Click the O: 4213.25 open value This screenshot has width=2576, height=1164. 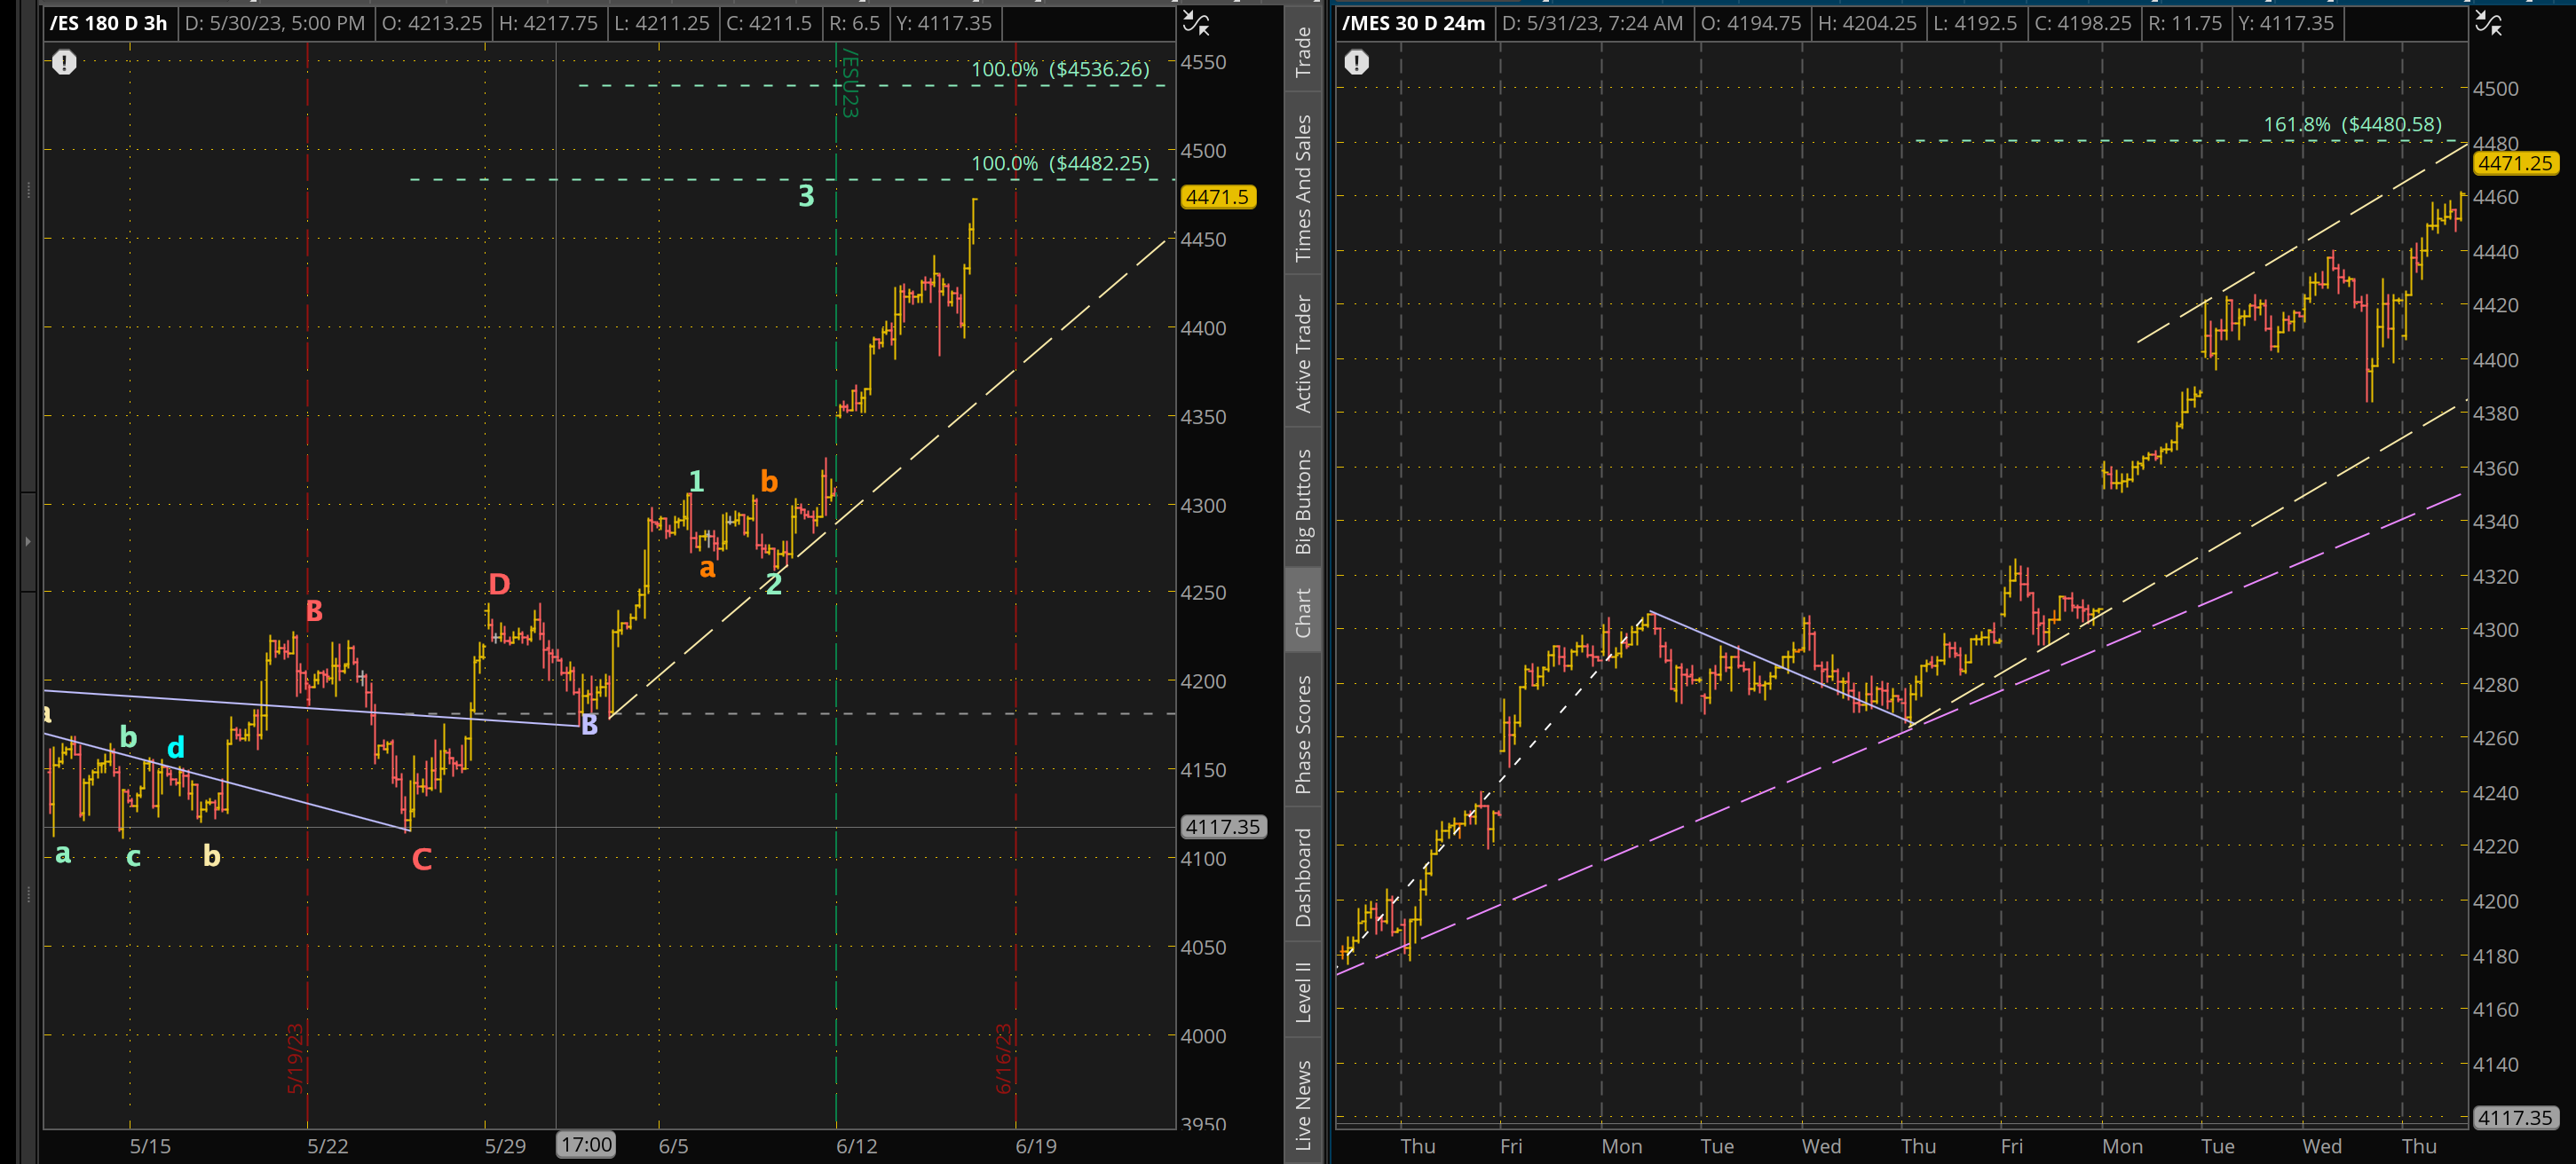click(432, 23)
